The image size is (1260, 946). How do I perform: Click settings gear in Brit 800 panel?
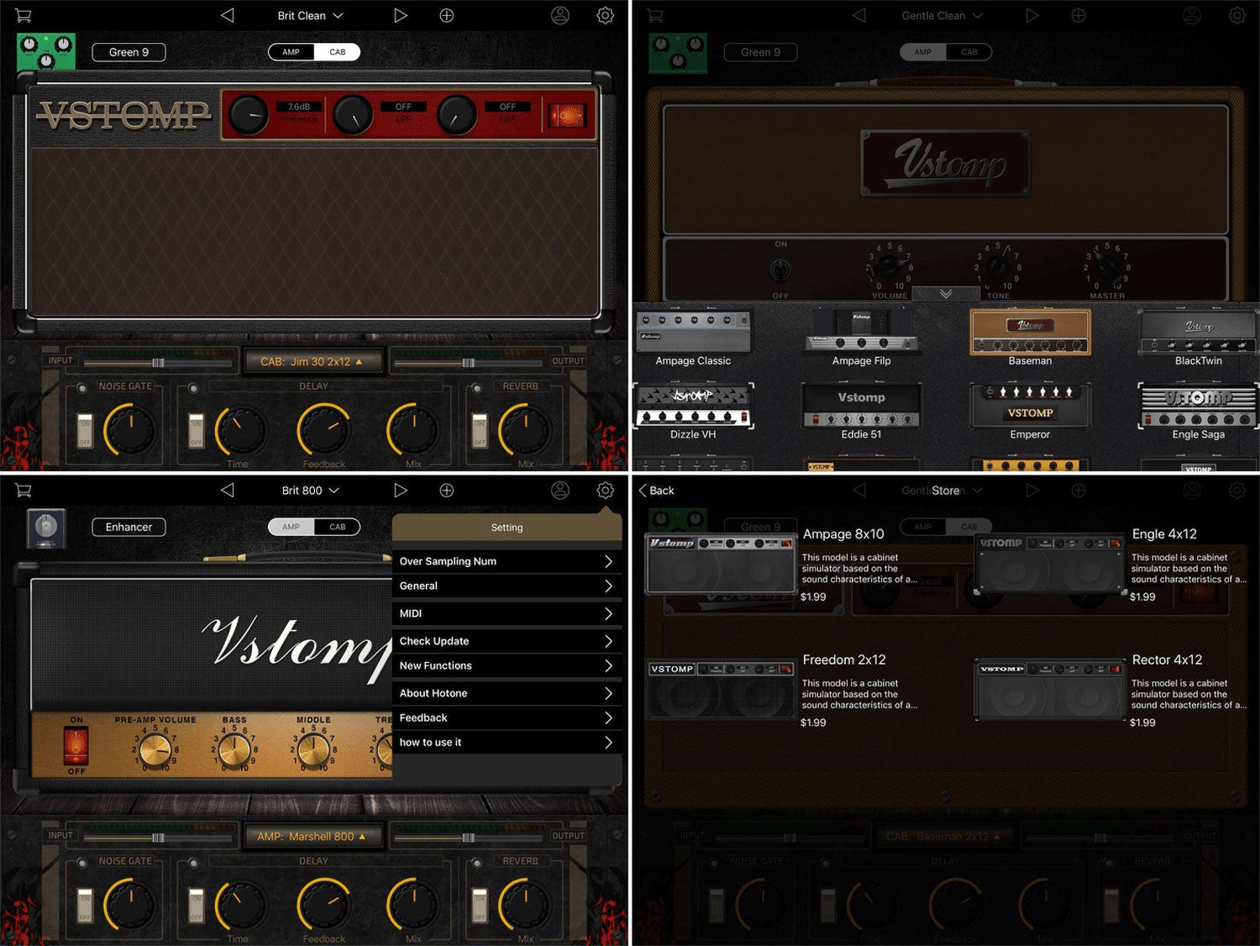tap(605, 490)
